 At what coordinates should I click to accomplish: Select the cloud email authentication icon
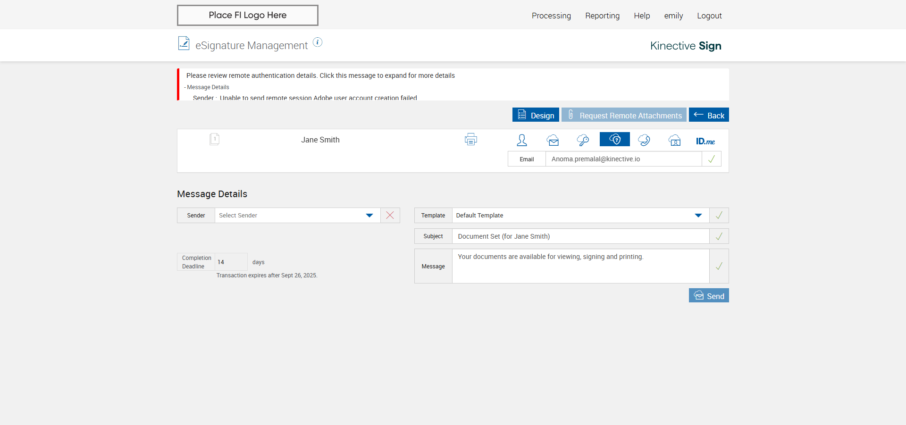pos(553,140)
